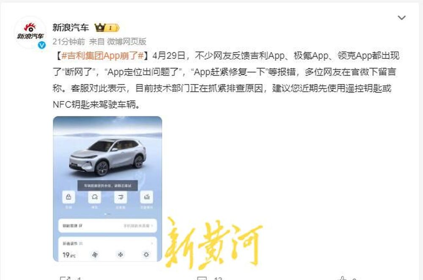Tap the ventilation icon tile
The height and width of the screenshot is (280, 423).
tap(120, 197)
